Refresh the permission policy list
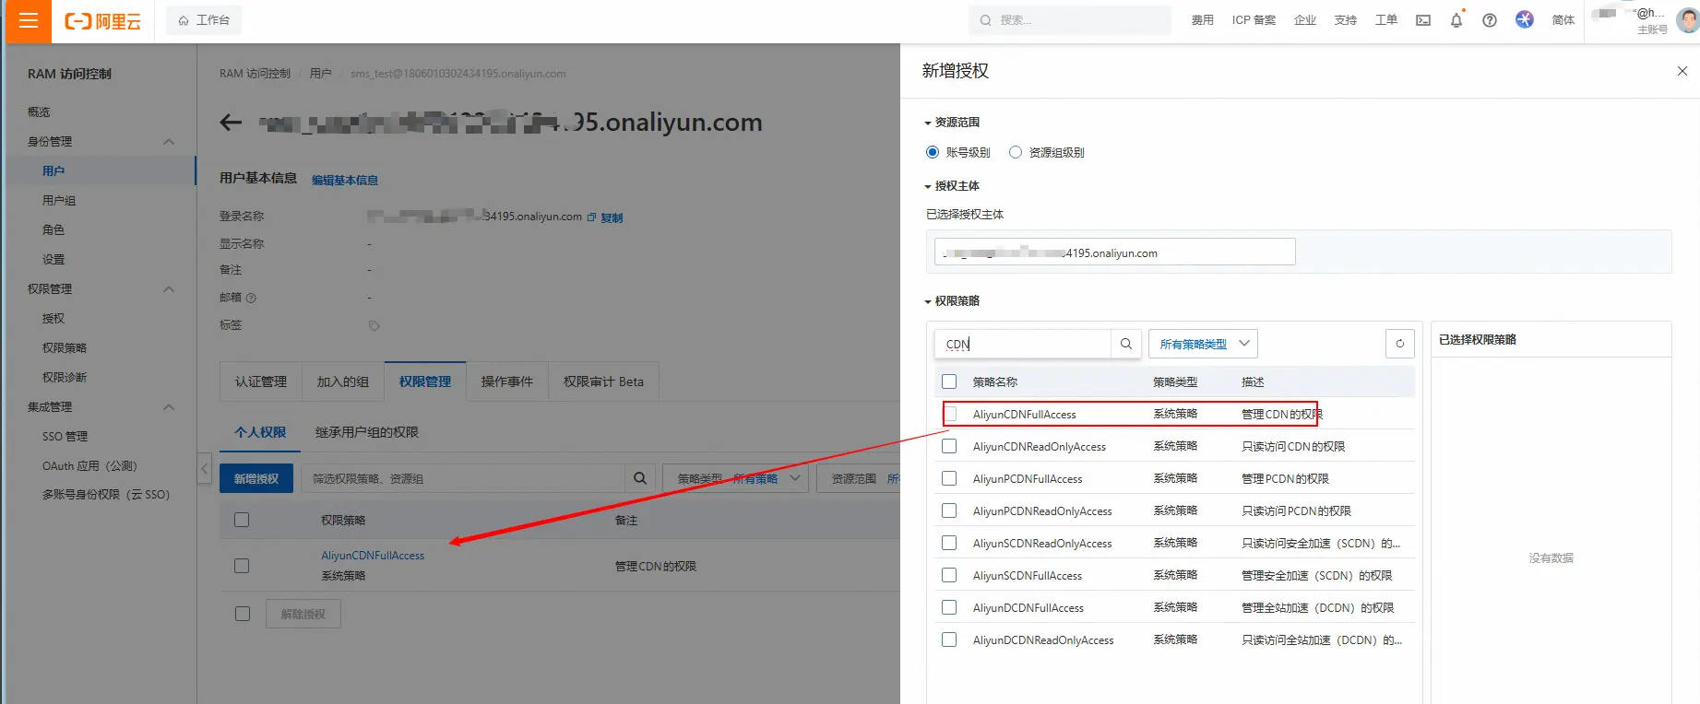The height and width of the screenshot is (704, 1700). 1399,344
